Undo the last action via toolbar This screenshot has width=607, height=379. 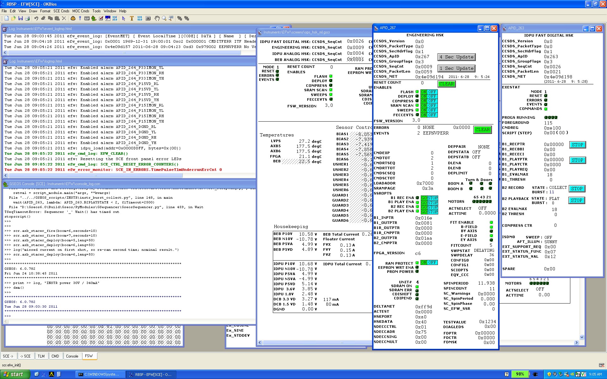click(36, 18)
